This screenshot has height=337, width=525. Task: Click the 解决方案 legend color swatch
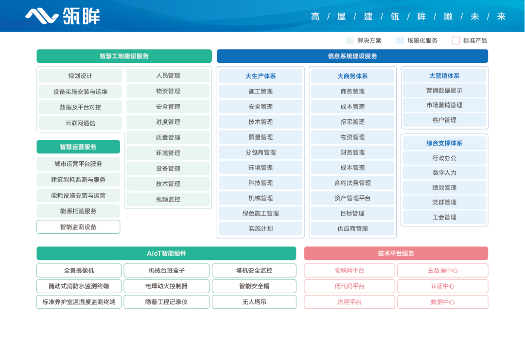coord(350,40)
